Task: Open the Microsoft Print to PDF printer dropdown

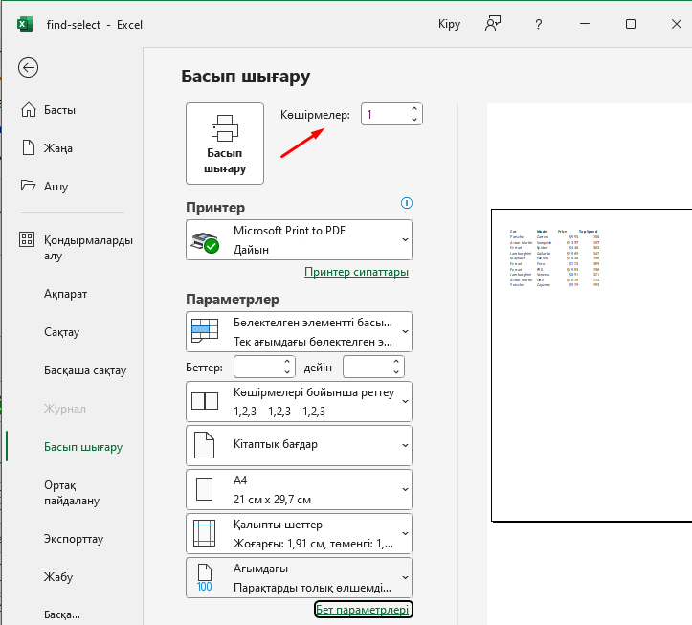Action: (x=300, y=239)
